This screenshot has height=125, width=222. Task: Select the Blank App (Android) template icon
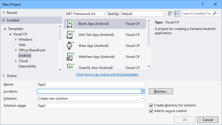click(70, 24)
